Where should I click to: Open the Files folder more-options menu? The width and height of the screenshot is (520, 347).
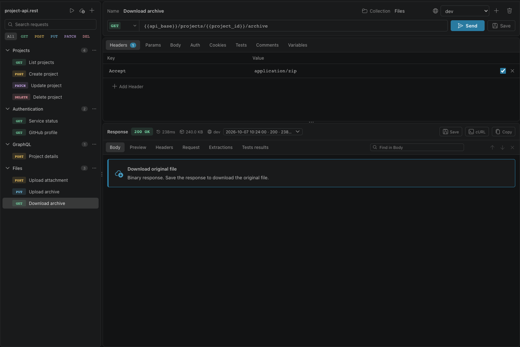coord(94,168)
